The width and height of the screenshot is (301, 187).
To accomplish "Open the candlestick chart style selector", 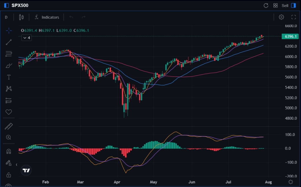I will point(21,17).
